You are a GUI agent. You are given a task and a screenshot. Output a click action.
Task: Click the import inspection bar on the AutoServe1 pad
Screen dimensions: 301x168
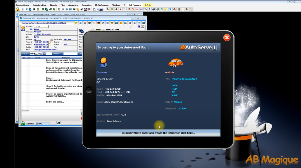coord(158,133)
